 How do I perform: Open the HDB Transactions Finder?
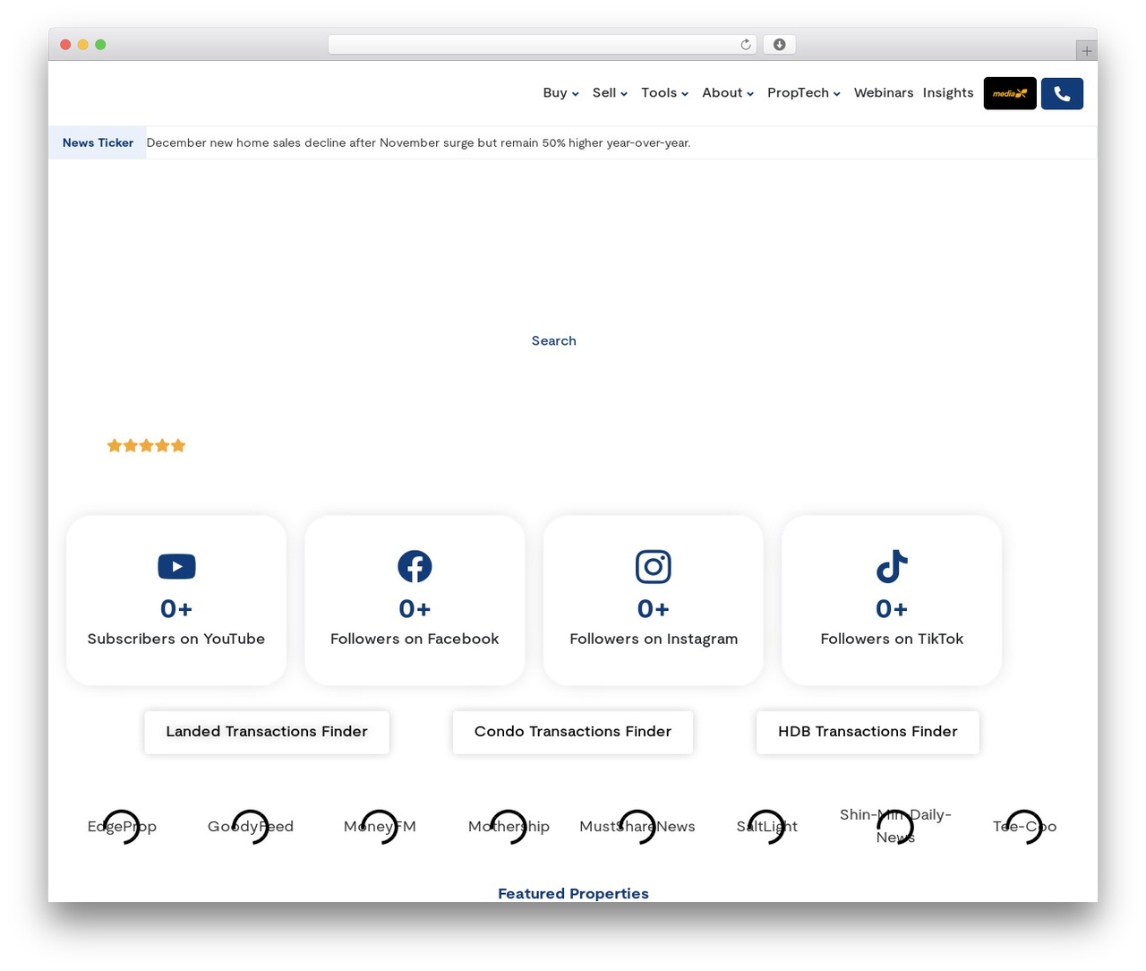868,732
